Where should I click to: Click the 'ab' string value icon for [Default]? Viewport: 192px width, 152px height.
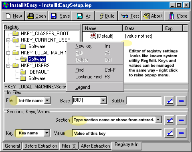(93, 36)
